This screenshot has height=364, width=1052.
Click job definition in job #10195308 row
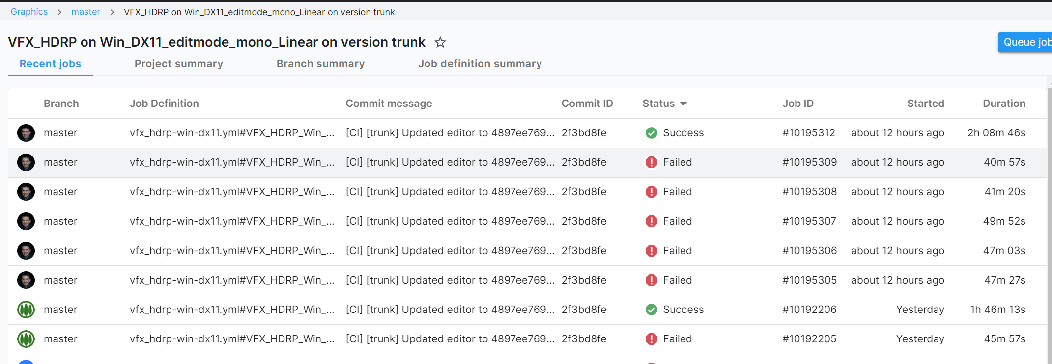click(x=232, y=192)
